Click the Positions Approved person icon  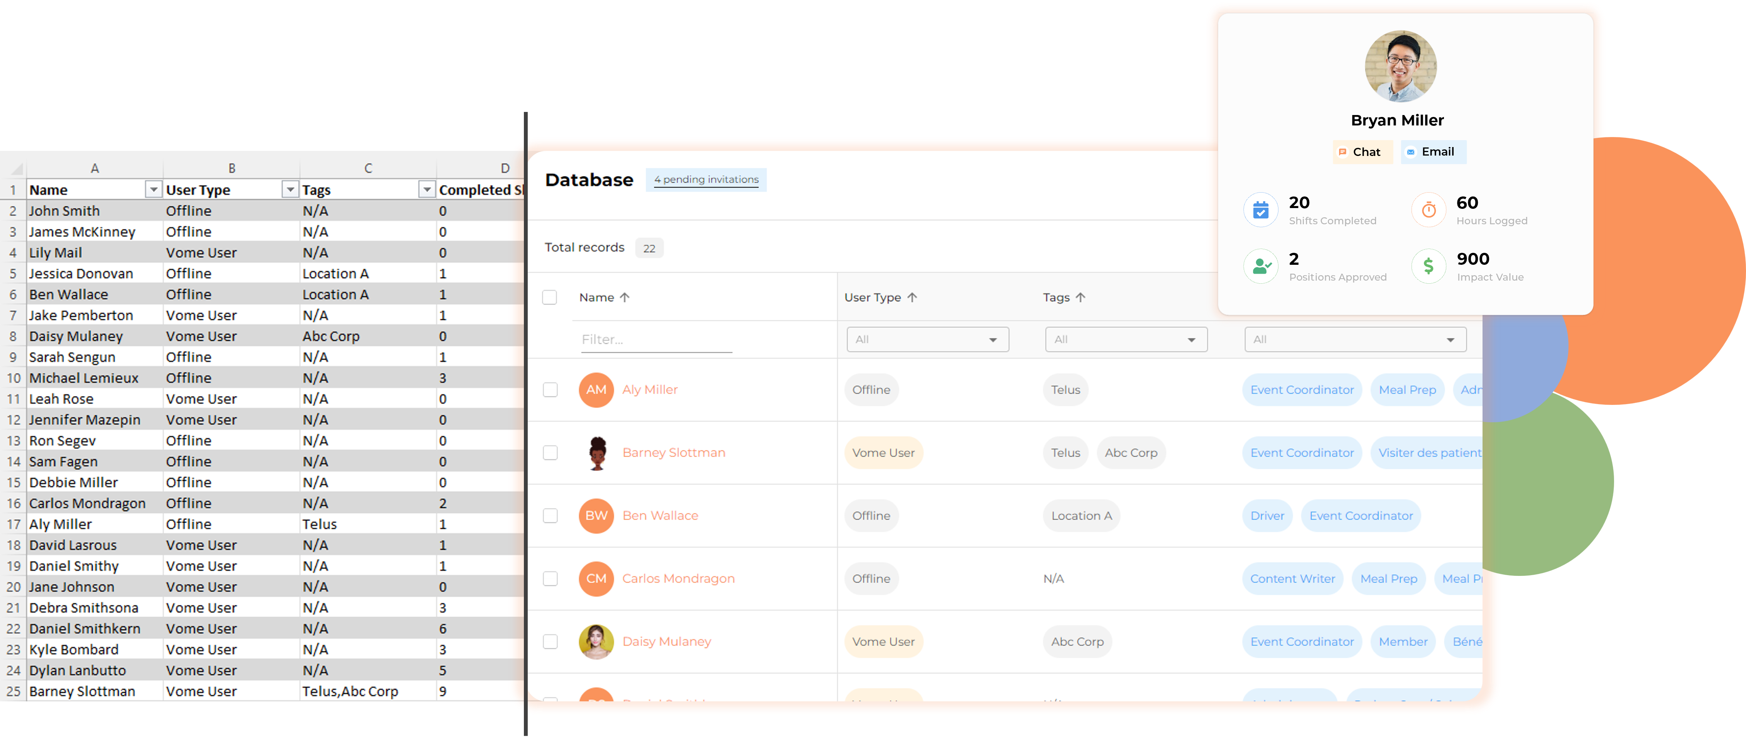pyautogui.click(x=1261, y=267)
